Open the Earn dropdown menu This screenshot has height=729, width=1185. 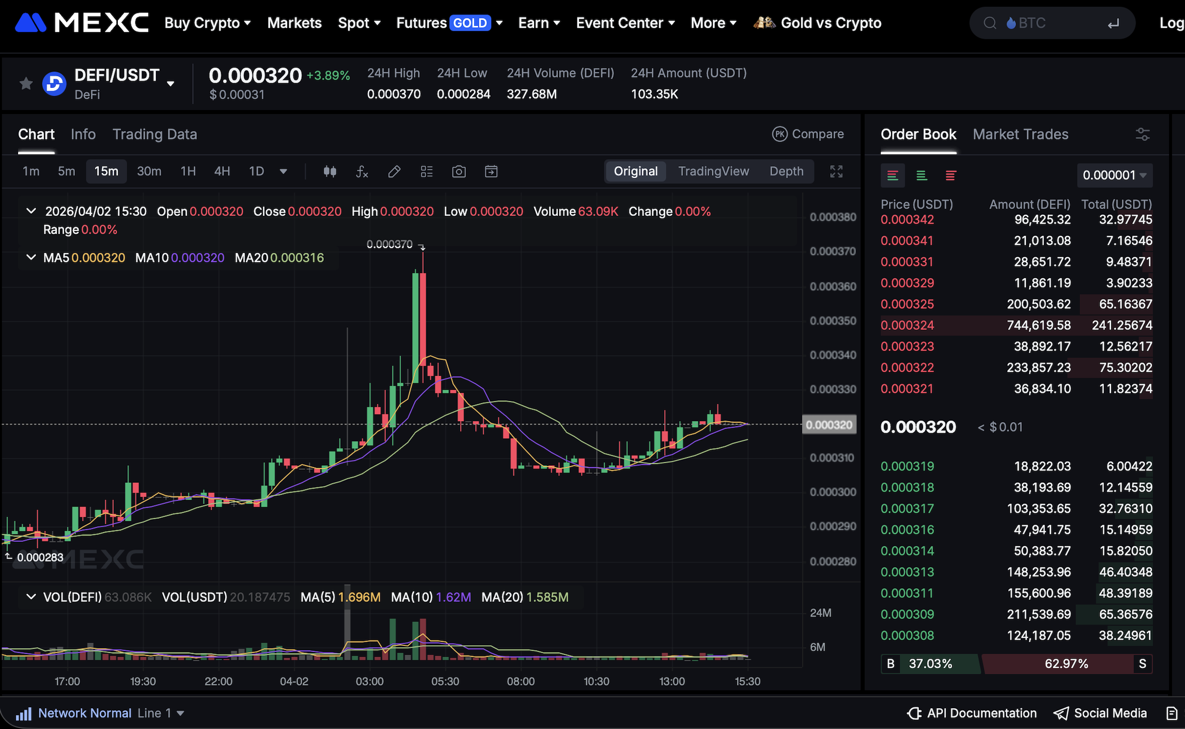point(539,23)
